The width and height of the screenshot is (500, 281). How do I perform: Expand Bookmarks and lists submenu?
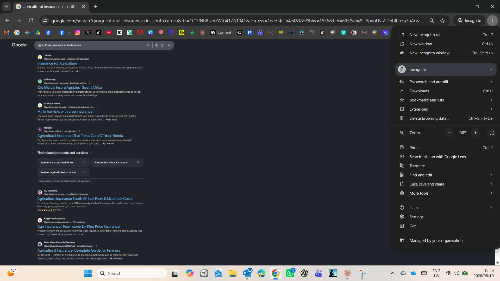(446, 100)
